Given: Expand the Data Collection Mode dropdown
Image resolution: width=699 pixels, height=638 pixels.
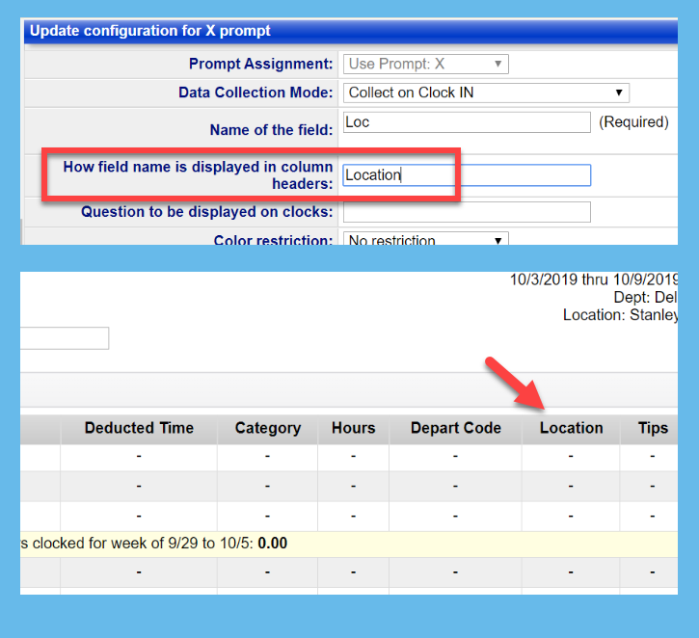Looking at the screenshot, I should coord(486,93).
